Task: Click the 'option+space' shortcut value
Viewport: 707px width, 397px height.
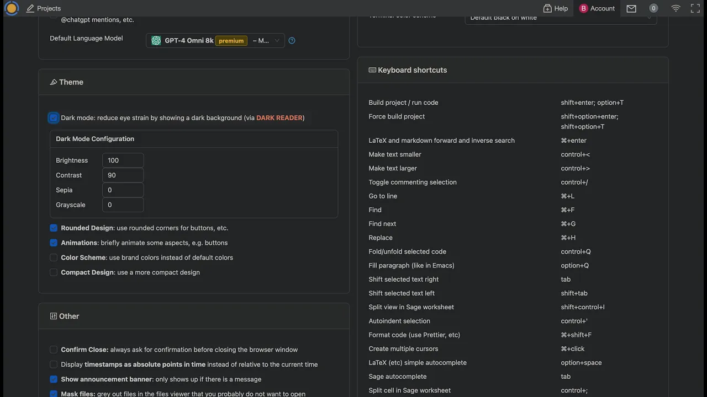Action: (581, 363)
